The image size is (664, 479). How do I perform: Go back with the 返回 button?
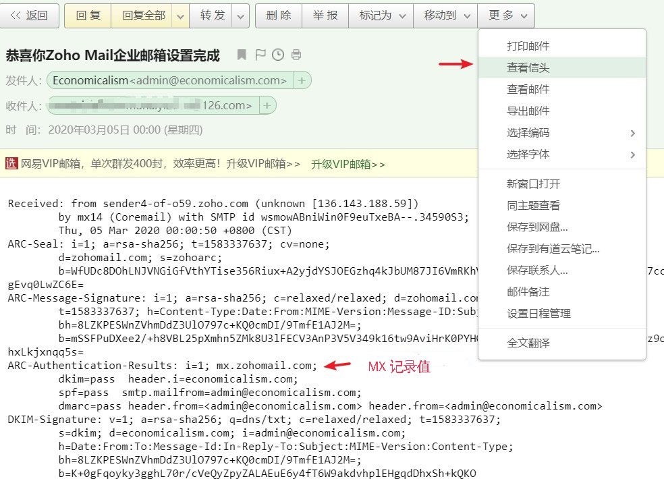pos(29,16)
